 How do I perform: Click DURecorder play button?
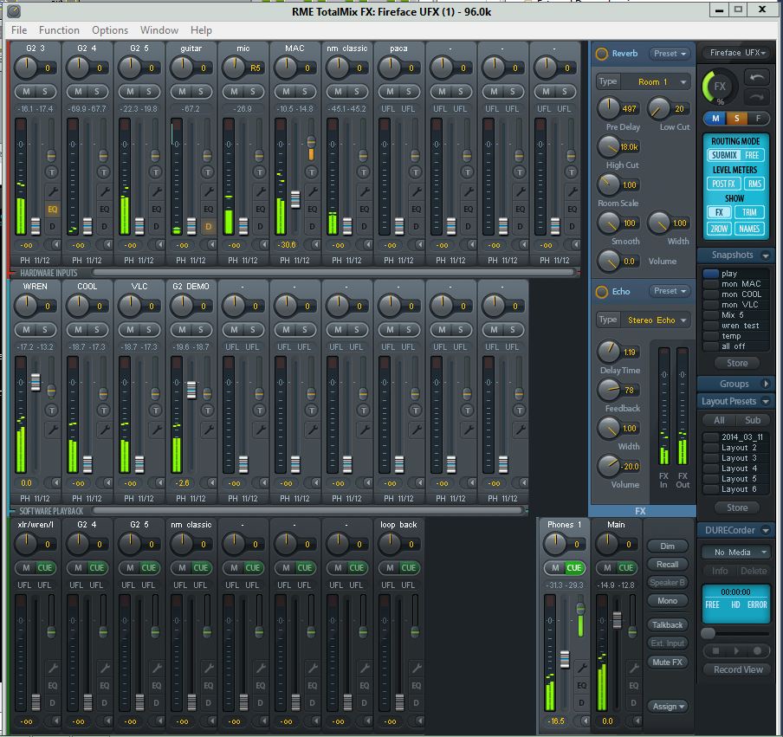[x=736, y=650]
